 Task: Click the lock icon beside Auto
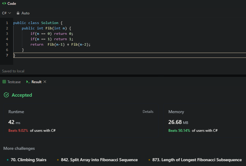tap(18, 13)
